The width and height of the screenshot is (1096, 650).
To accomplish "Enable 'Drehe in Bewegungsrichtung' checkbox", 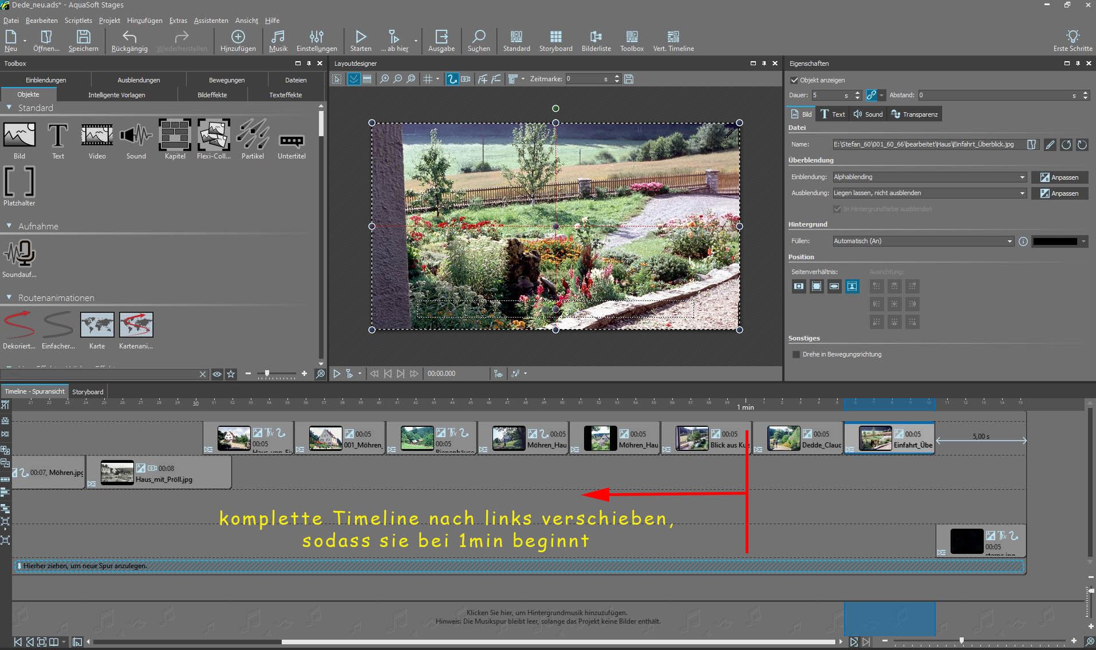I will 796,354.
